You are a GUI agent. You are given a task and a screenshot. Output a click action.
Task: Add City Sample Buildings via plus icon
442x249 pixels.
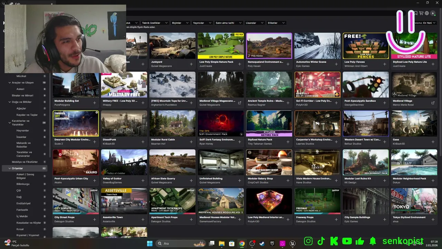pos(385,219)
